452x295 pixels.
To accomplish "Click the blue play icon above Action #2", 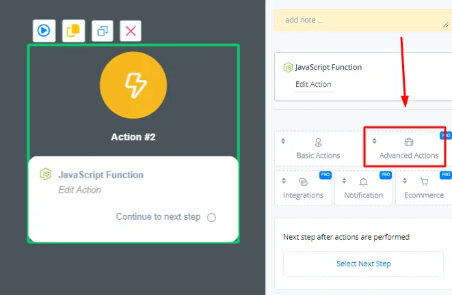I will click(x=44, y=31).
